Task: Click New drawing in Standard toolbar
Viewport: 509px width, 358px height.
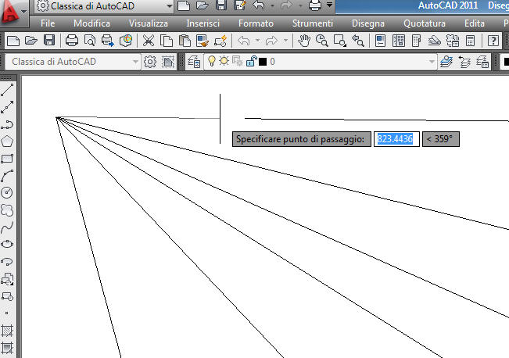Action: tap(13, 41)
